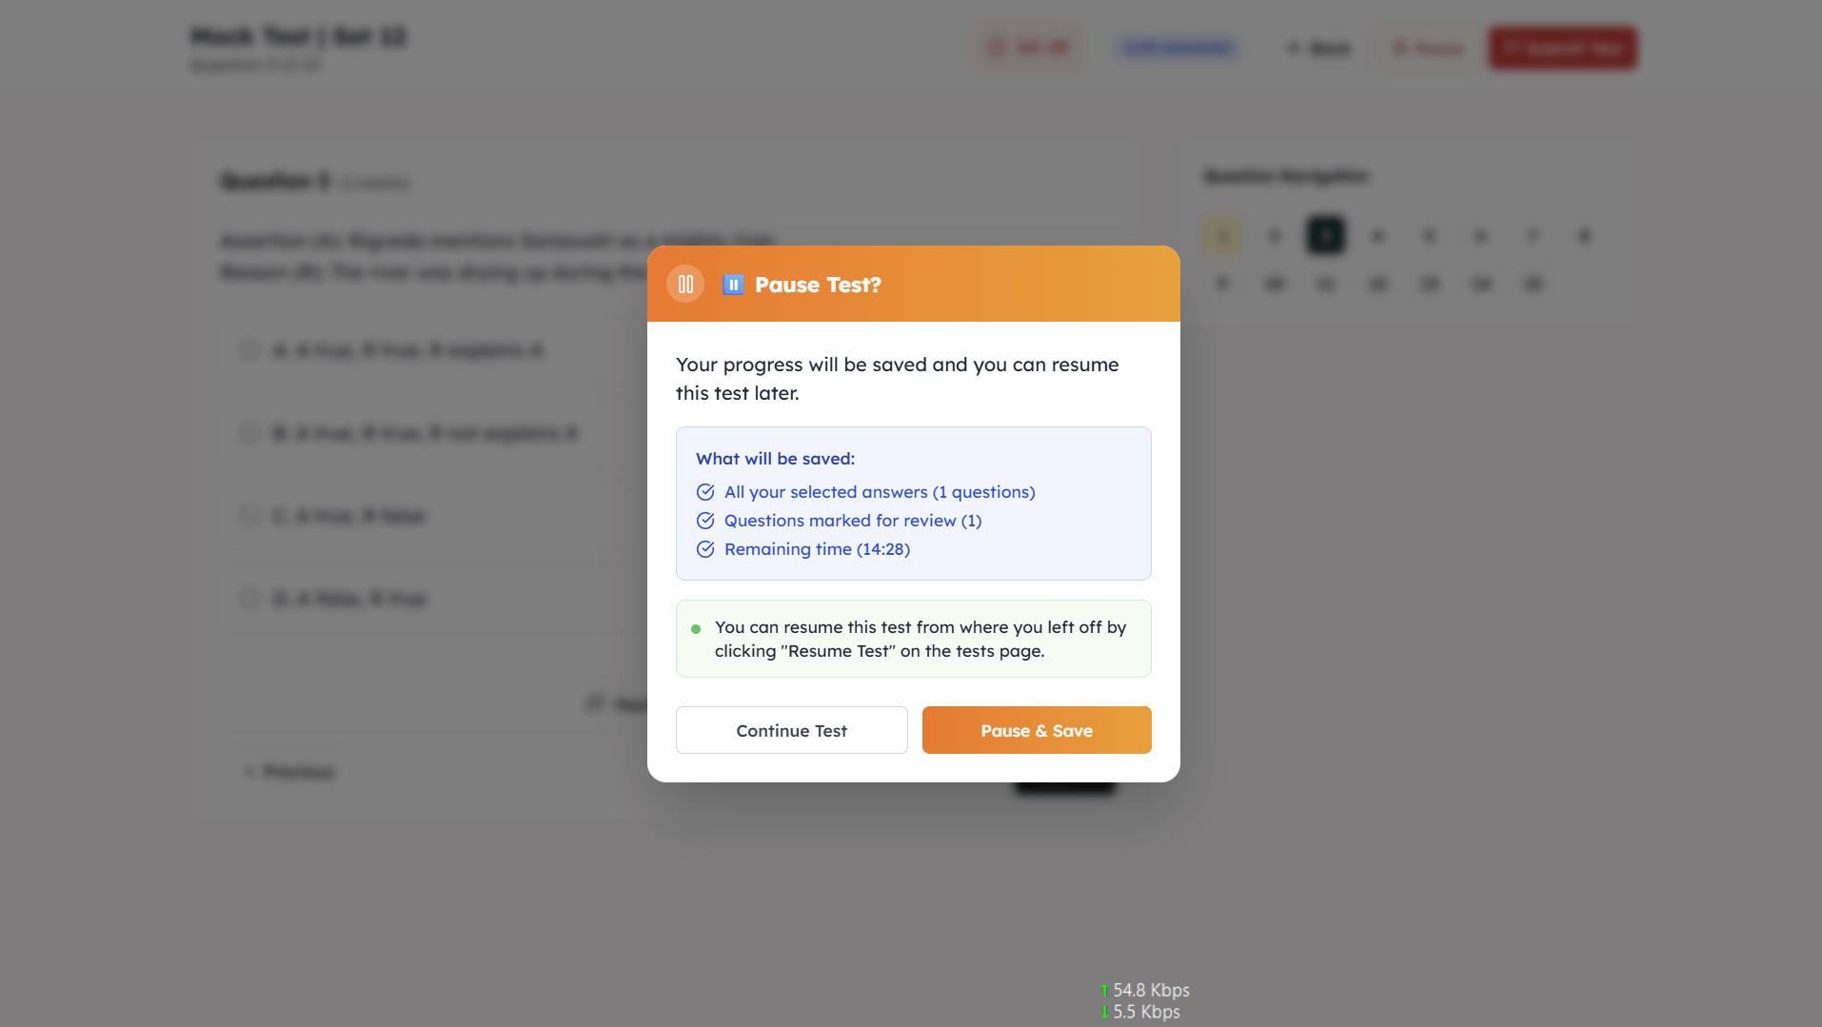Open question 8 tile in navigator
1822x1027 pixels.
coord(1584,236)
